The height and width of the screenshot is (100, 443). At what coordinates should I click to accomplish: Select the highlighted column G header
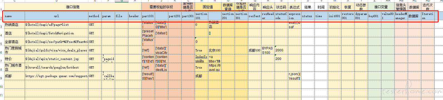pos(122,1)
